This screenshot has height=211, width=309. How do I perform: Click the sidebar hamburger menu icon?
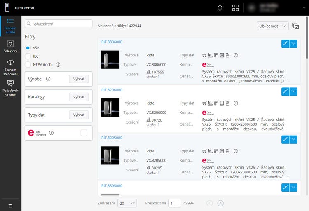coord(10,206)
